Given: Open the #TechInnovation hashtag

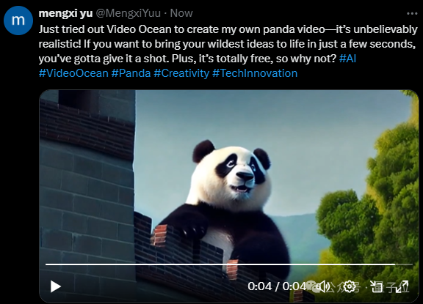Looking at the screenshot, I should [x=255, y=73].
